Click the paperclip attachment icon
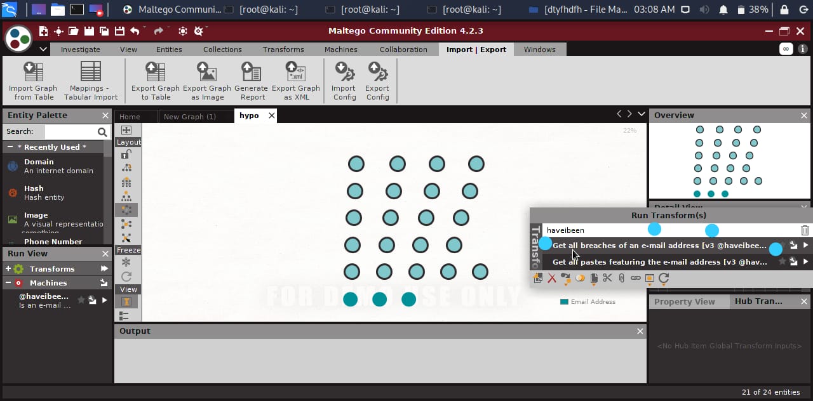 tap(621, 278)
